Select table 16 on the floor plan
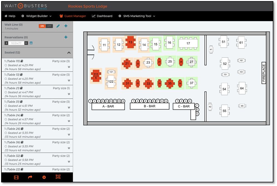Image resolution: width=277 pixels, height=186 pixels. pos(169,42)
